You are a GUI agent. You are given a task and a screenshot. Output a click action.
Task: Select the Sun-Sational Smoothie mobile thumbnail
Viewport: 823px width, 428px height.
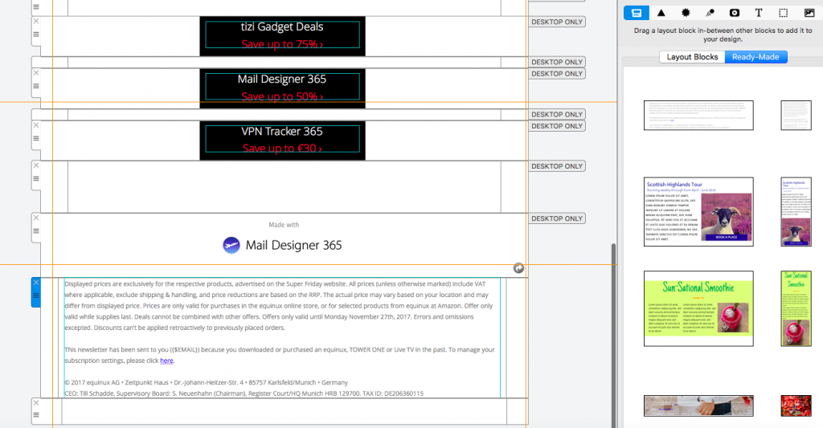pos(796,308)
